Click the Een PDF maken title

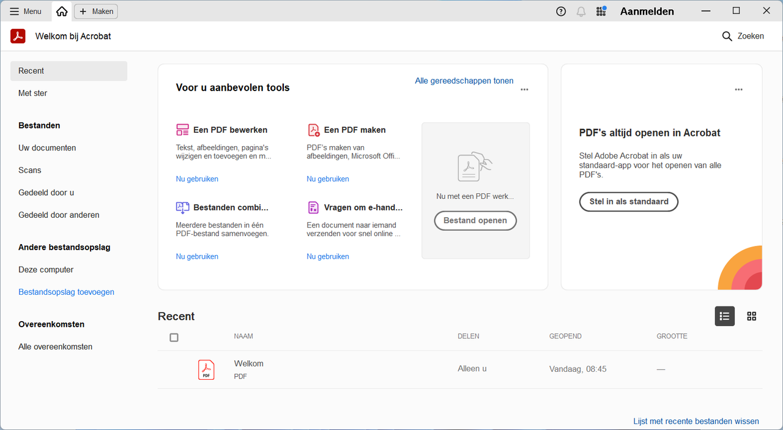pyautogui.click(x=355, y=130)
